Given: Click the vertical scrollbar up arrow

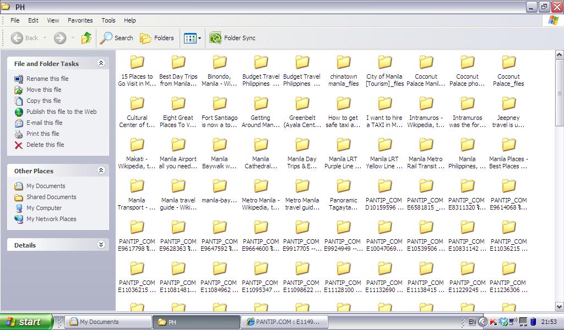Looking at the screenshot, I should 560,55.
